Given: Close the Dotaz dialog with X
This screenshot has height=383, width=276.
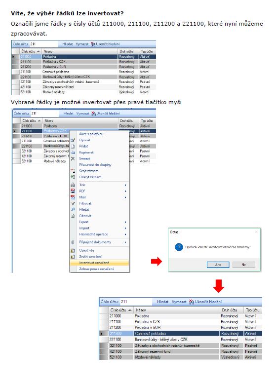Looking at the screenshot, I should coord(256,232).
